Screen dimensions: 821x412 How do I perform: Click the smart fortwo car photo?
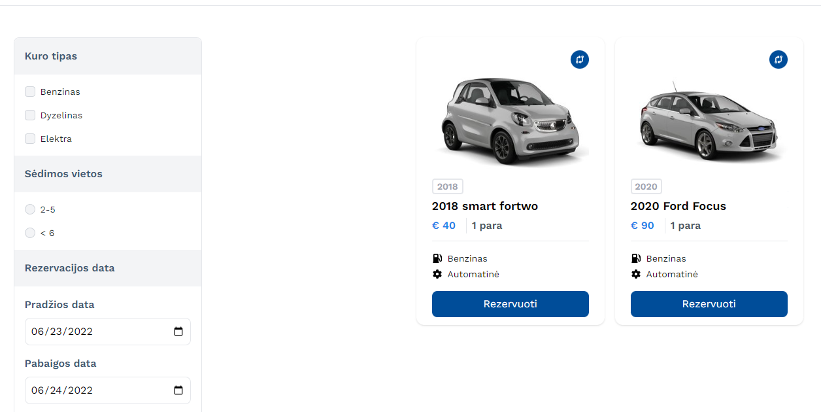(510, 120)
